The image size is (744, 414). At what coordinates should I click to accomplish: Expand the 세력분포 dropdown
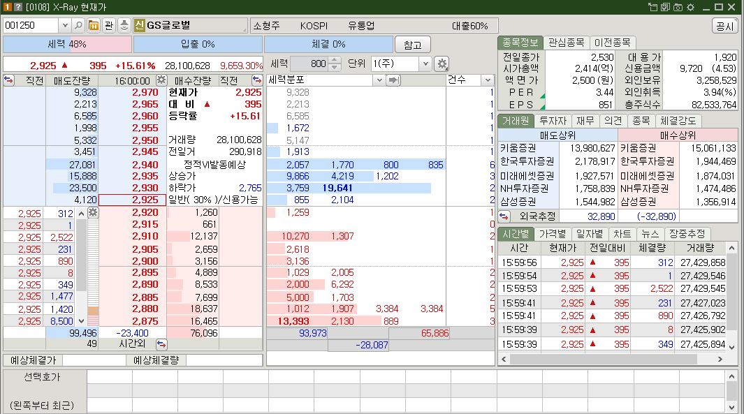(x=379, y=80)
